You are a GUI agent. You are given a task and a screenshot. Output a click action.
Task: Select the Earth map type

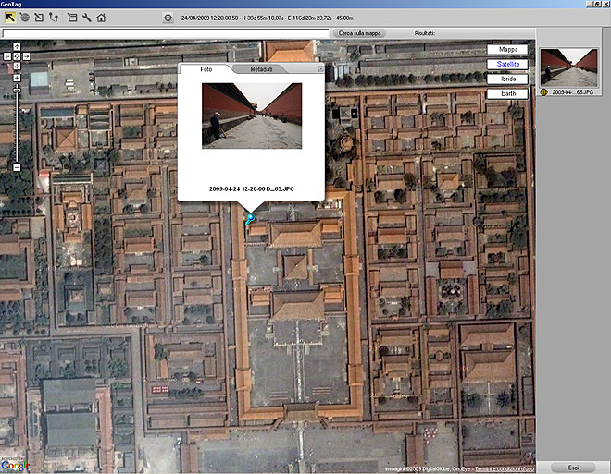coord(507,93)
